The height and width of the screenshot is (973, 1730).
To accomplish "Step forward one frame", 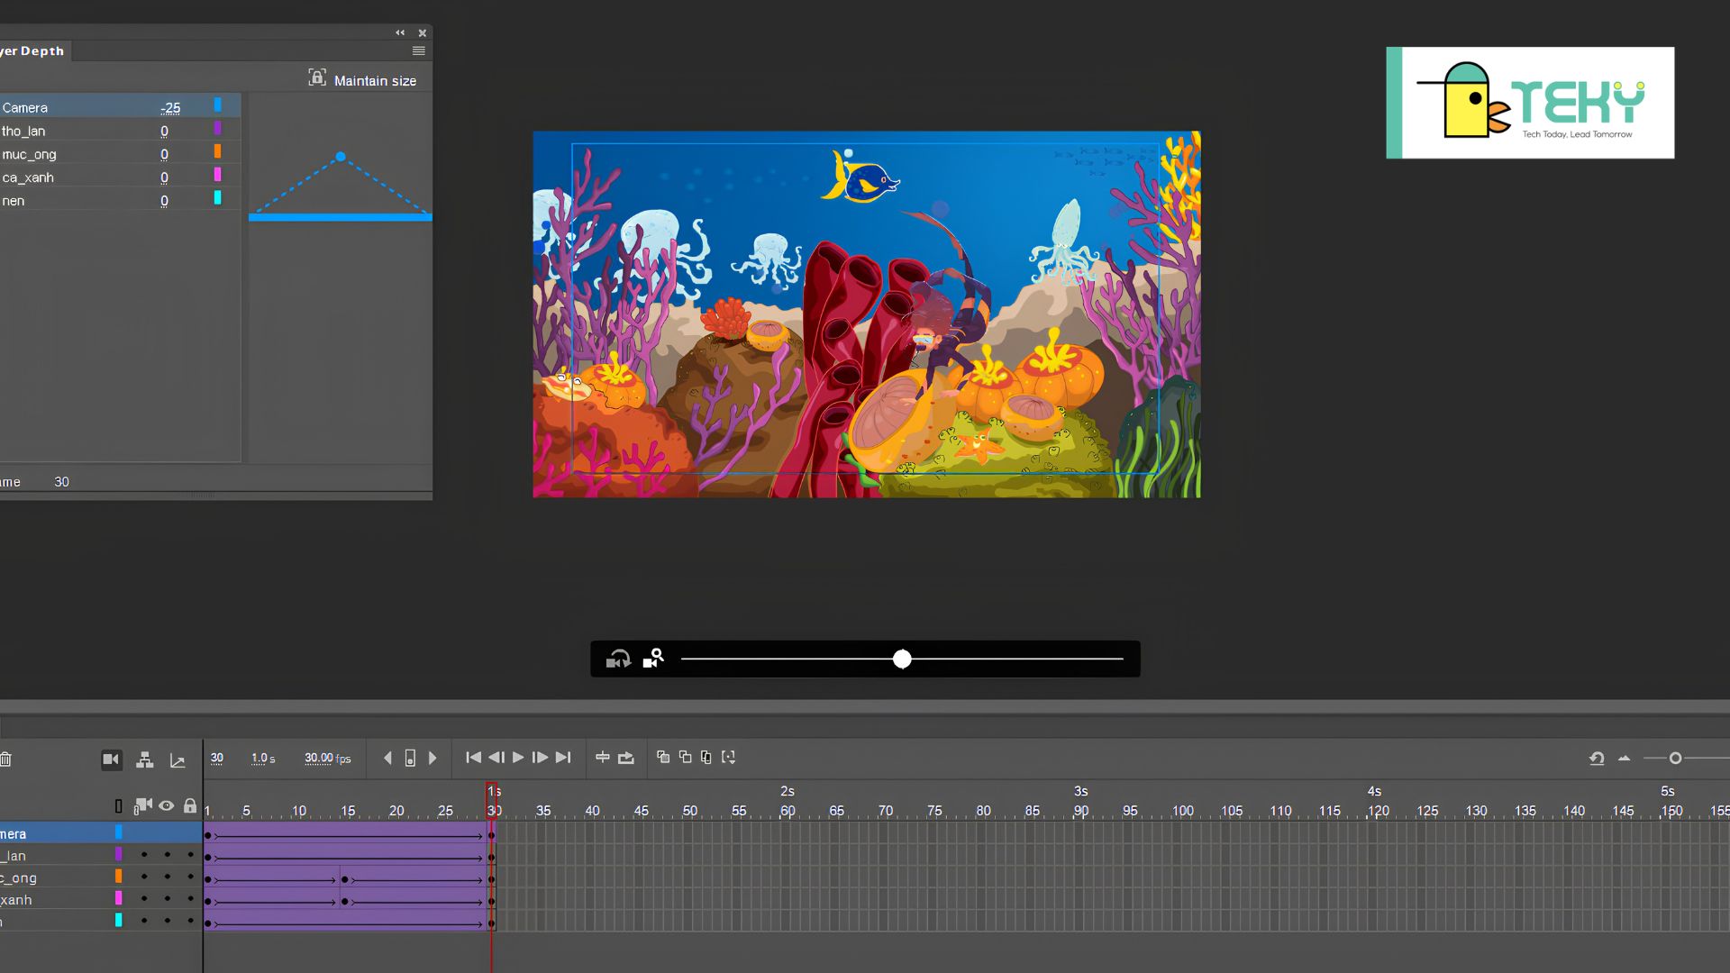I will click(x=540, y=758).
